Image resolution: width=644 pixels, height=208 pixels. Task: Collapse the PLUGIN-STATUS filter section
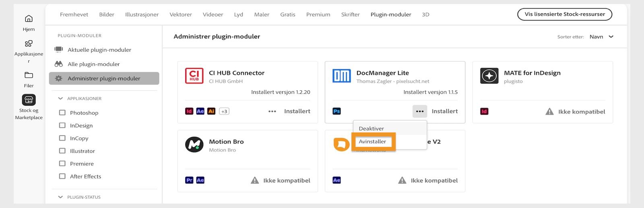pyautogui.click(x=60, y=197)
